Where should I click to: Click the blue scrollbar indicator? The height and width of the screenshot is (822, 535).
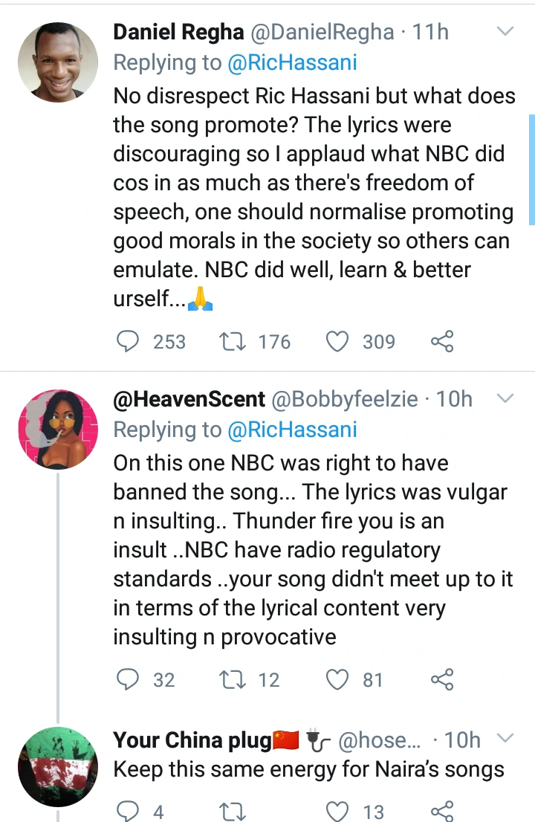[x=531, y=169]
